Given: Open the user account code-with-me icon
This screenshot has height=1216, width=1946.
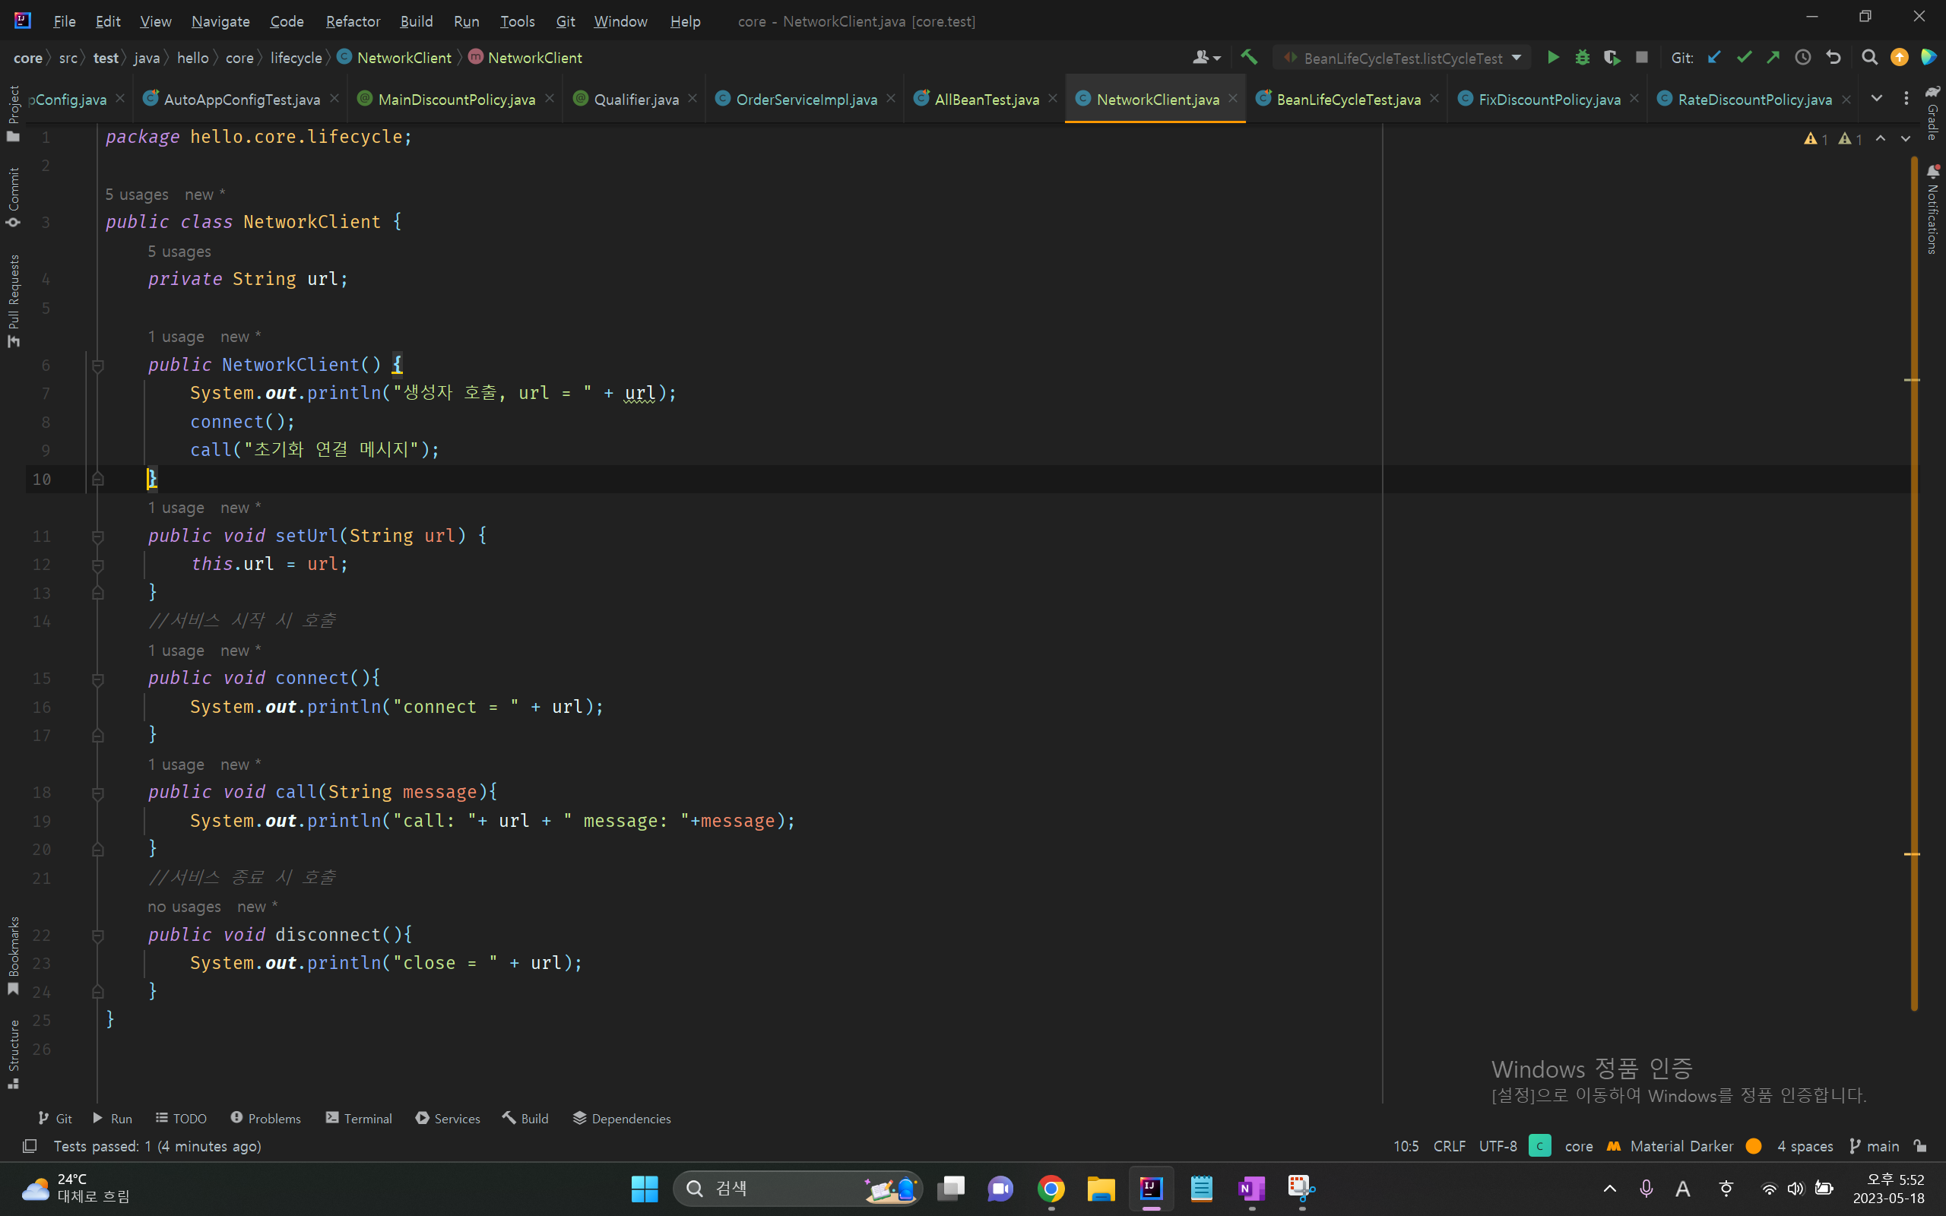Looking at the screenshot, I should [x=1206, y=58].
